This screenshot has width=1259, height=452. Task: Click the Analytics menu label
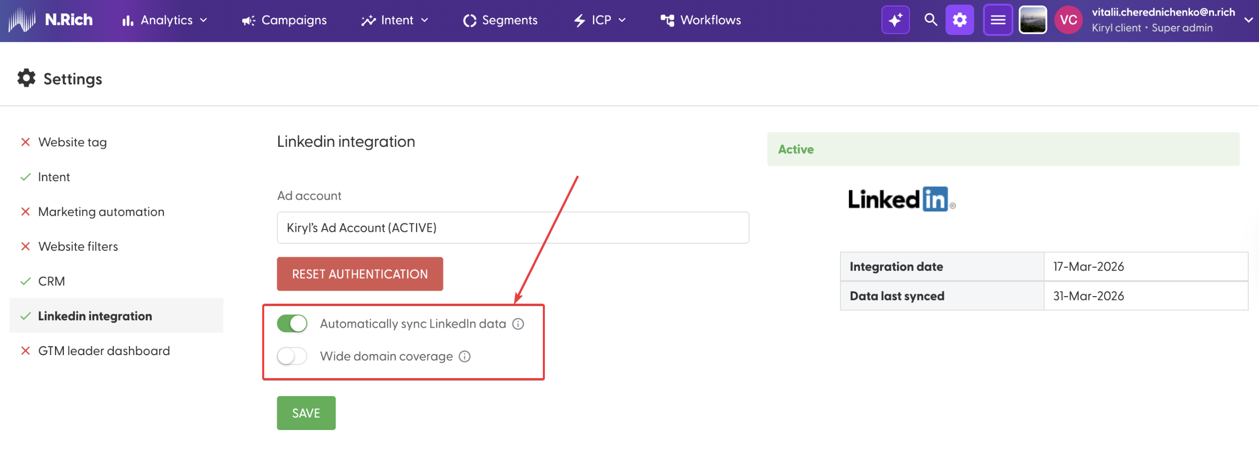167,20
